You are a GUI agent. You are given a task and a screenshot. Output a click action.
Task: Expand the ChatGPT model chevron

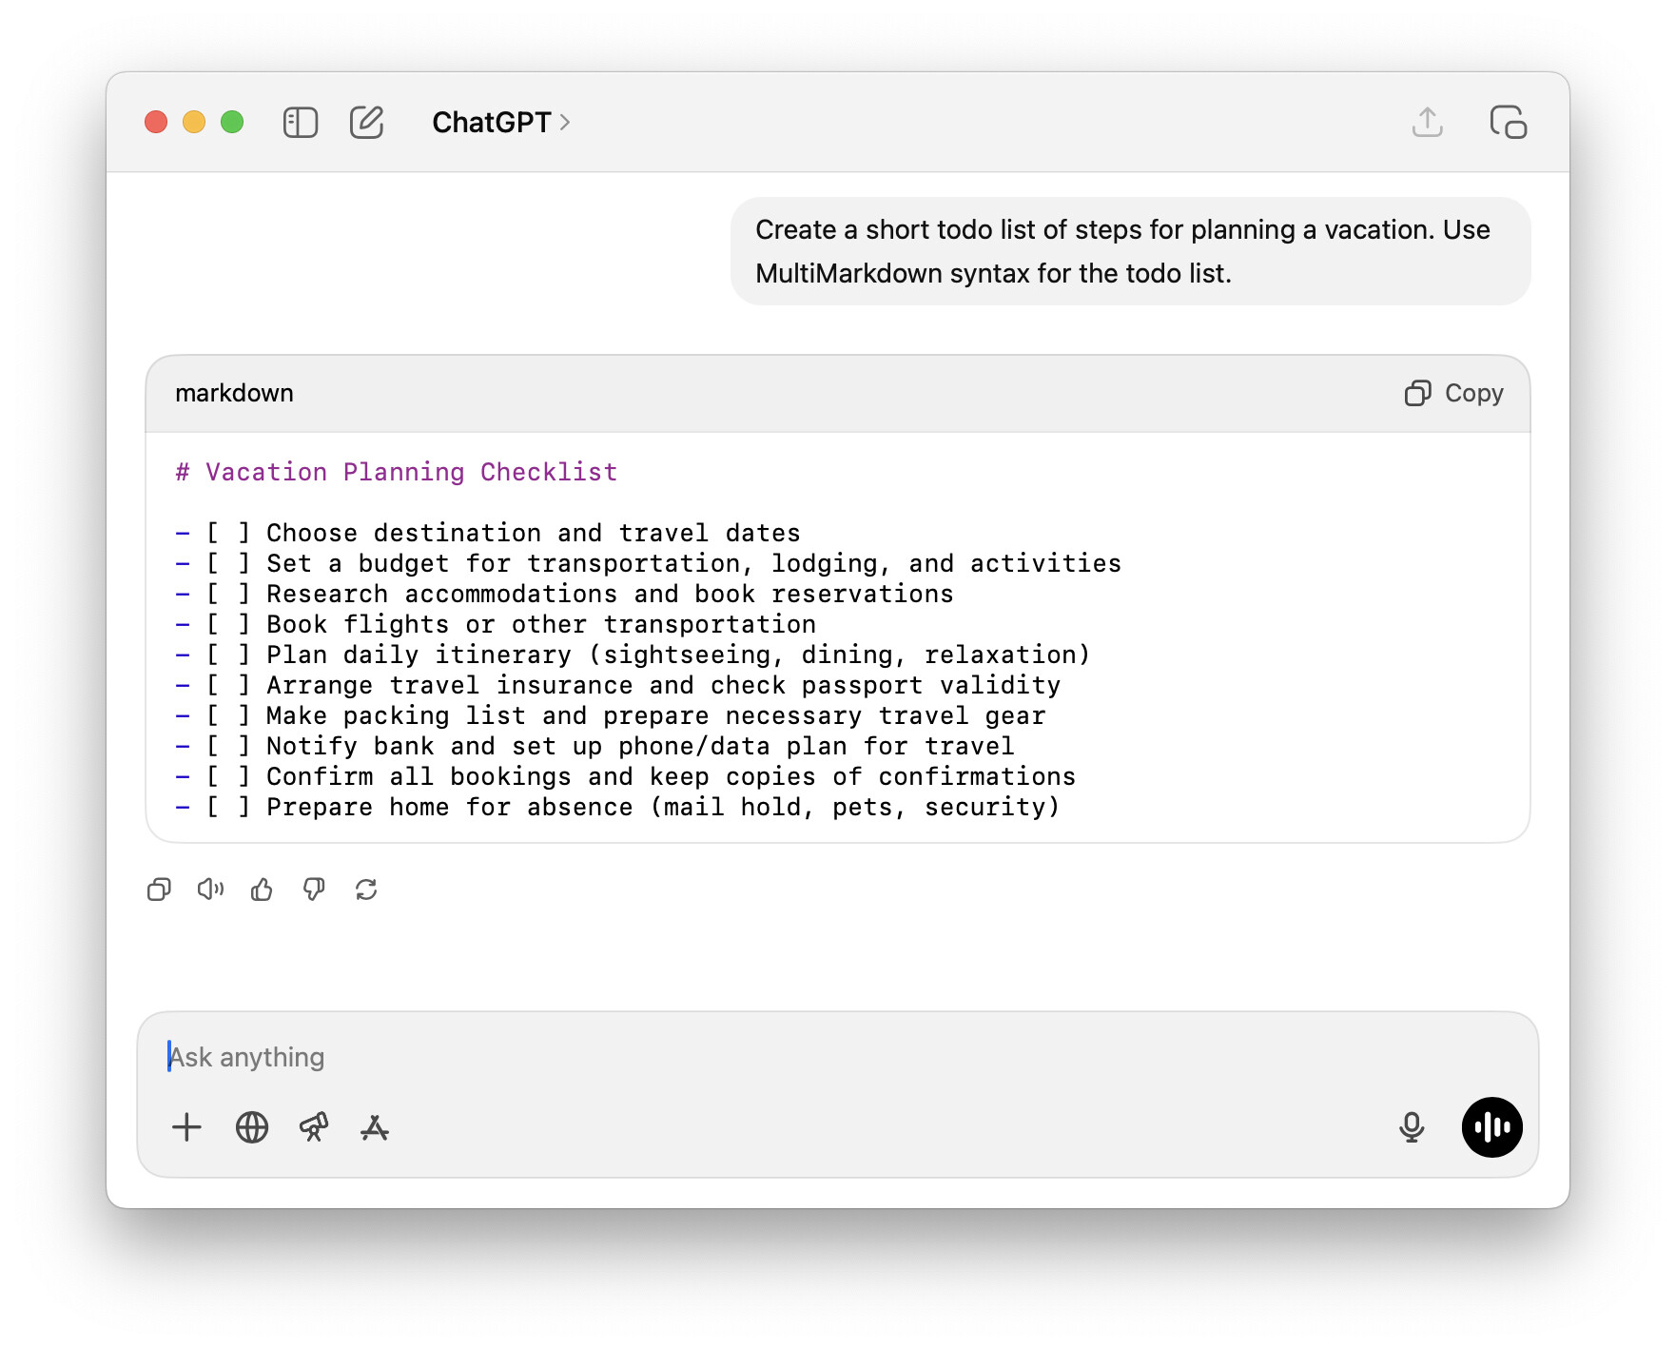565,123
